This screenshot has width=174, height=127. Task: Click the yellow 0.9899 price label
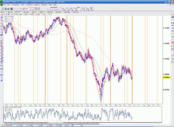[166, 77]
